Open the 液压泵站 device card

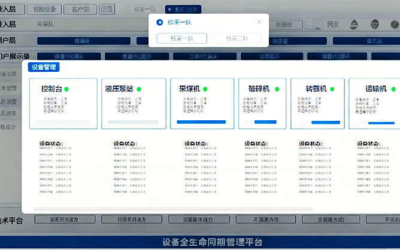132,104
